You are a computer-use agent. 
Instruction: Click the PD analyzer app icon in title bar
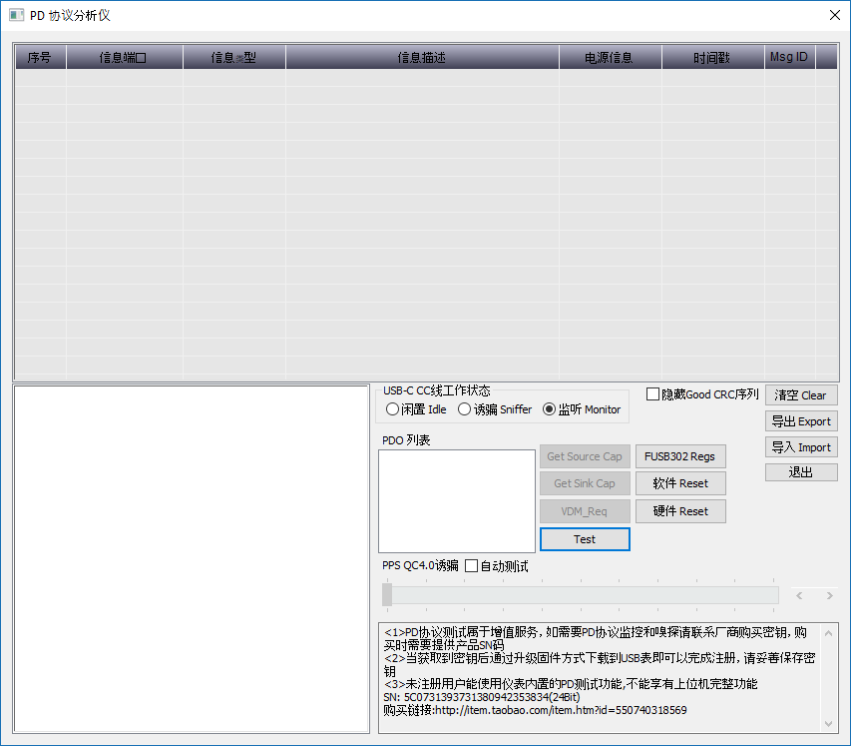16,15
